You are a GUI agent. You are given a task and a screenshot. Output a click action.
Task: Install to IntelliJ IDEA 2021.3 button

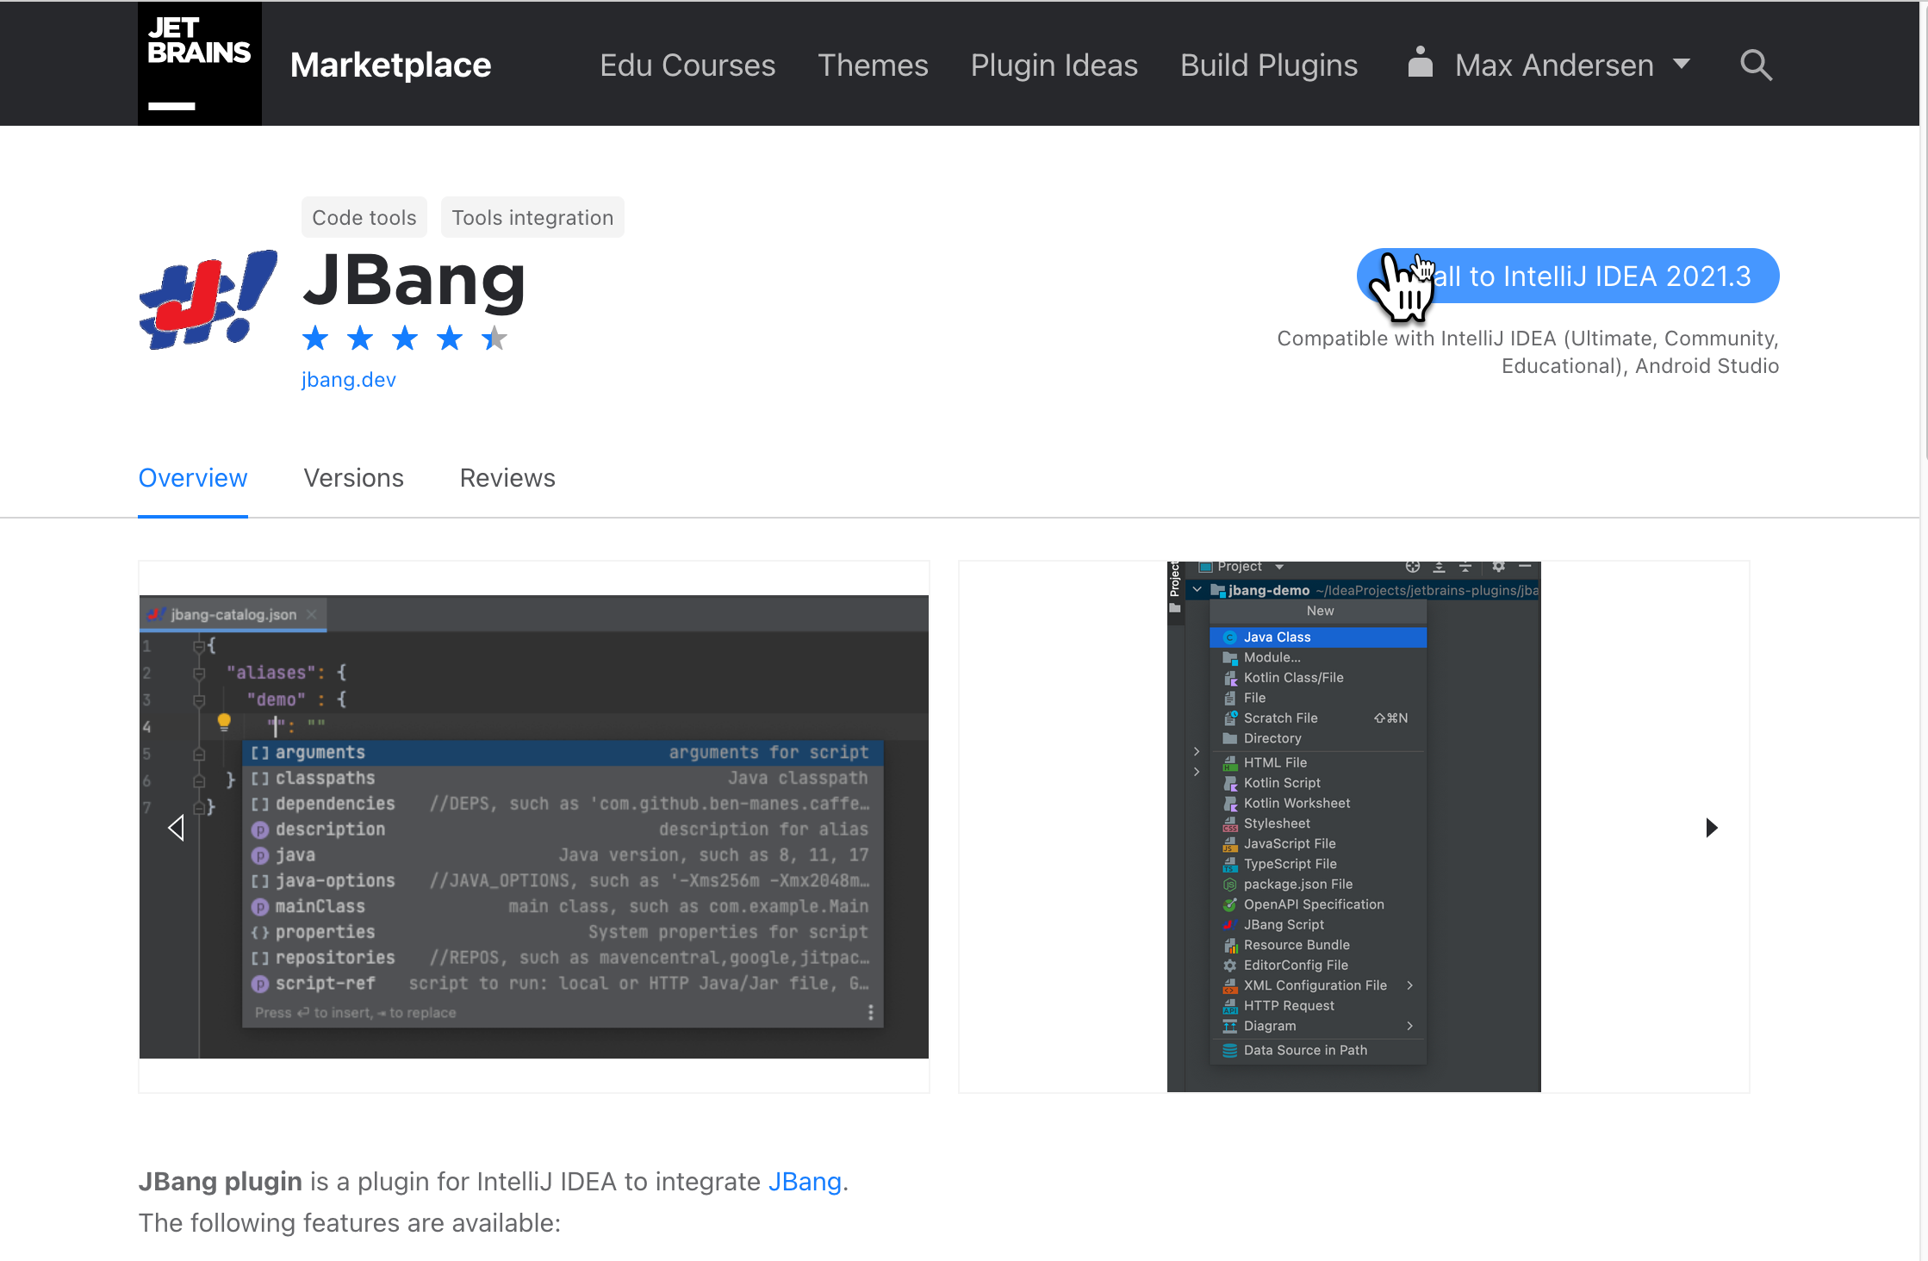tap(1568, 276)
